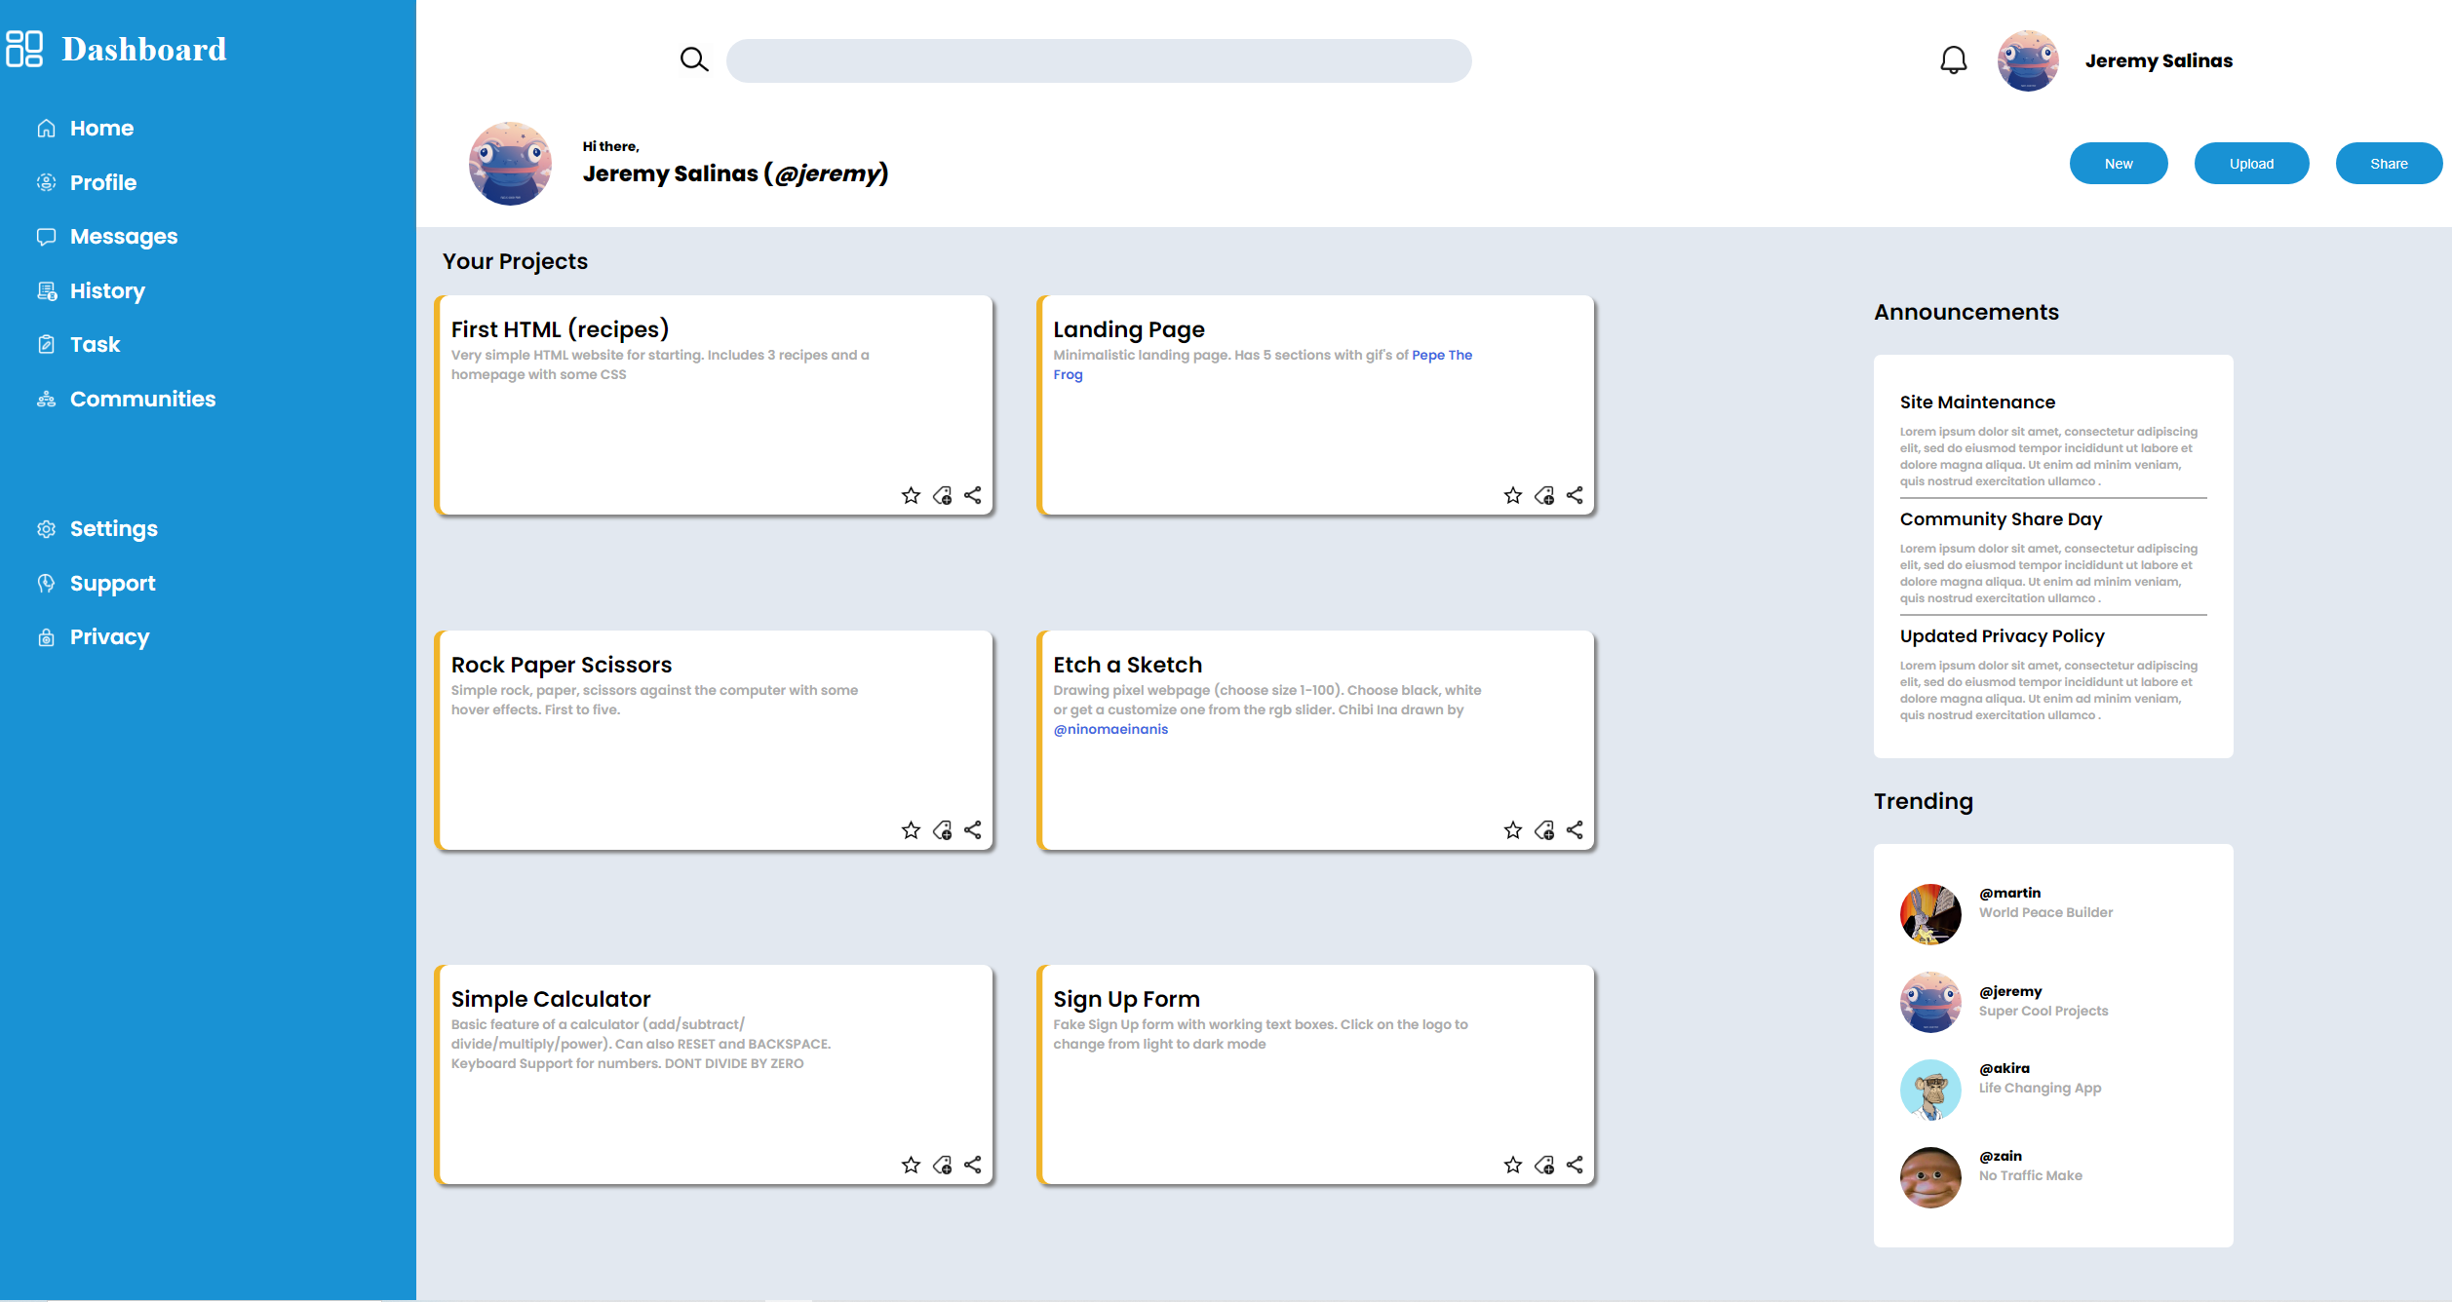Select the Communities icon in the sidebar
This screenshot has width=2452, height=1302.
coord(46,399)
